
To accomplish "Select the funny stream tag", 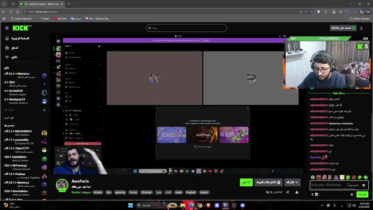I will click(133, 192).
